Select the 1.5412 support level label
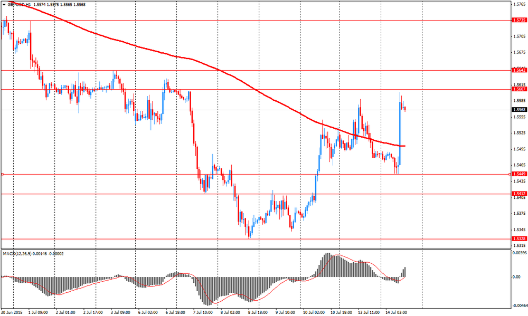The width and height of the screenshot is (528, 316). [x=518, y=194]
